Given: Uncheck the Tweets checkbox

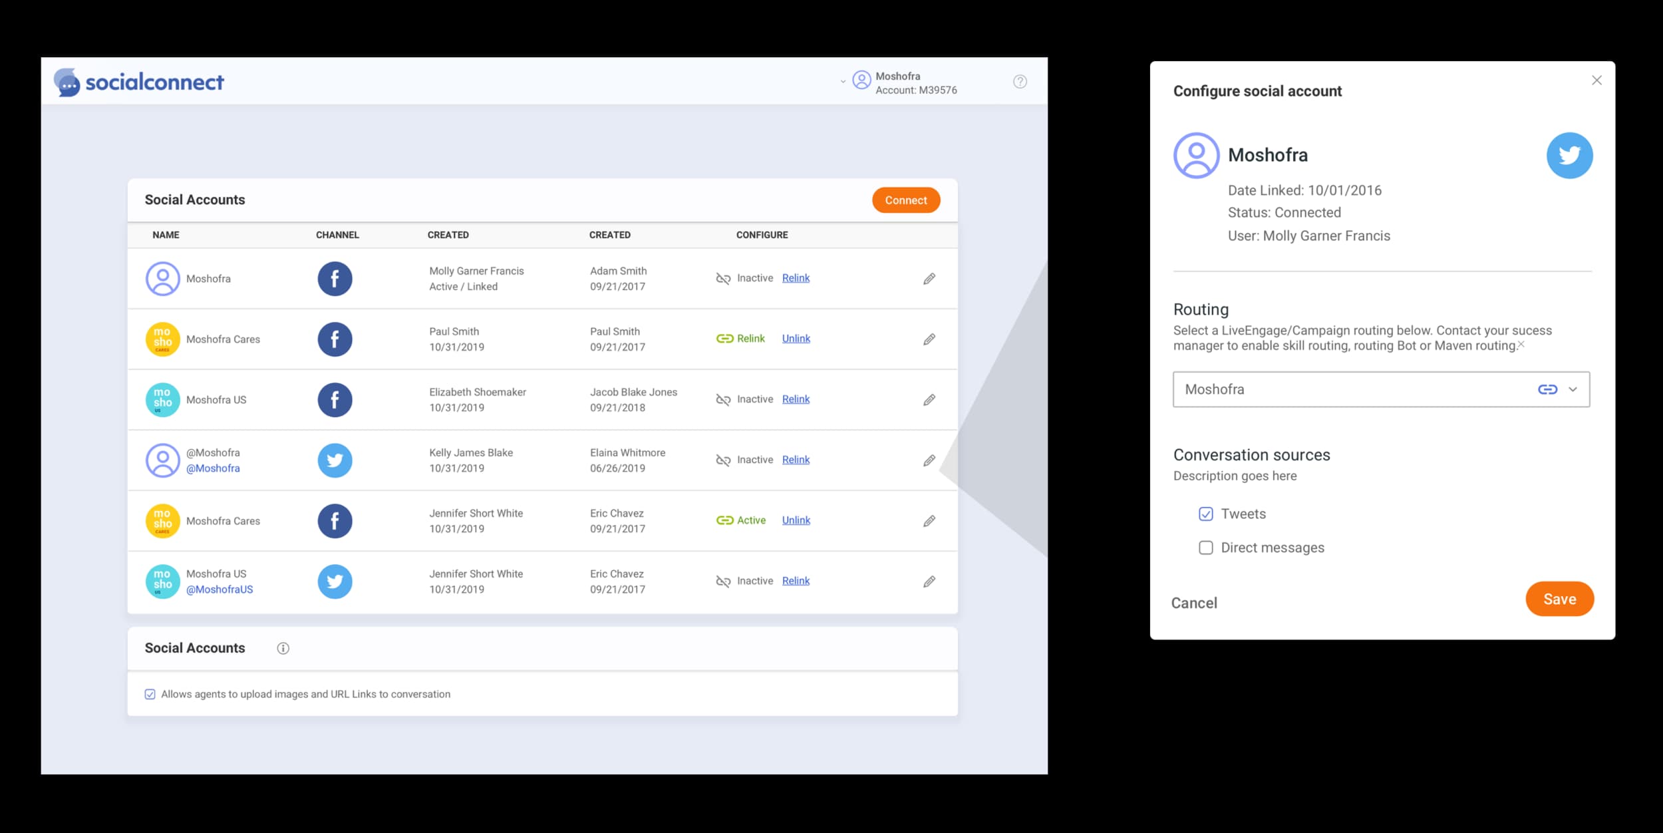Looking at the screenshot, I should pos(1206,514).
